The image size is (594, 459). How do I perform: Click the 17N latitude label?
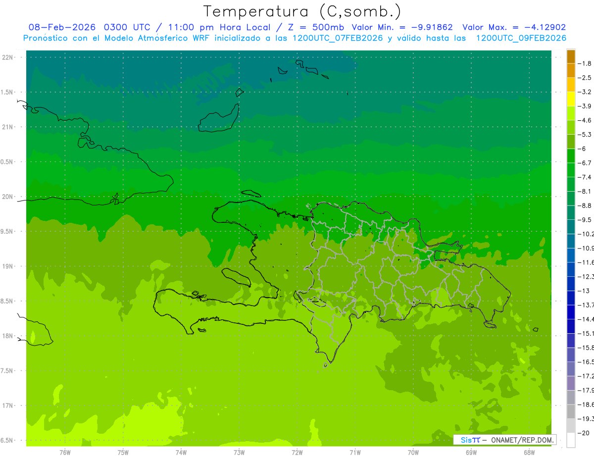coord(8,406)
